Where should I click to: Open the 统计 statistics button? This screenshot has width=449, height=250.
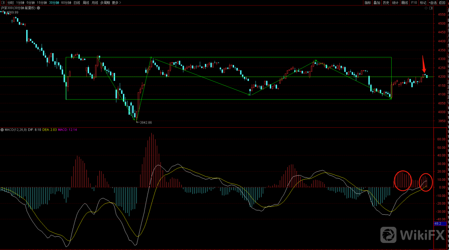(395, 2)
